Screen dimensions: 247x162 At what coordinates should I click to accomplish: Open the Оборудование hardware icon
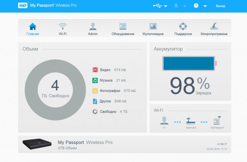coord(123,26)
